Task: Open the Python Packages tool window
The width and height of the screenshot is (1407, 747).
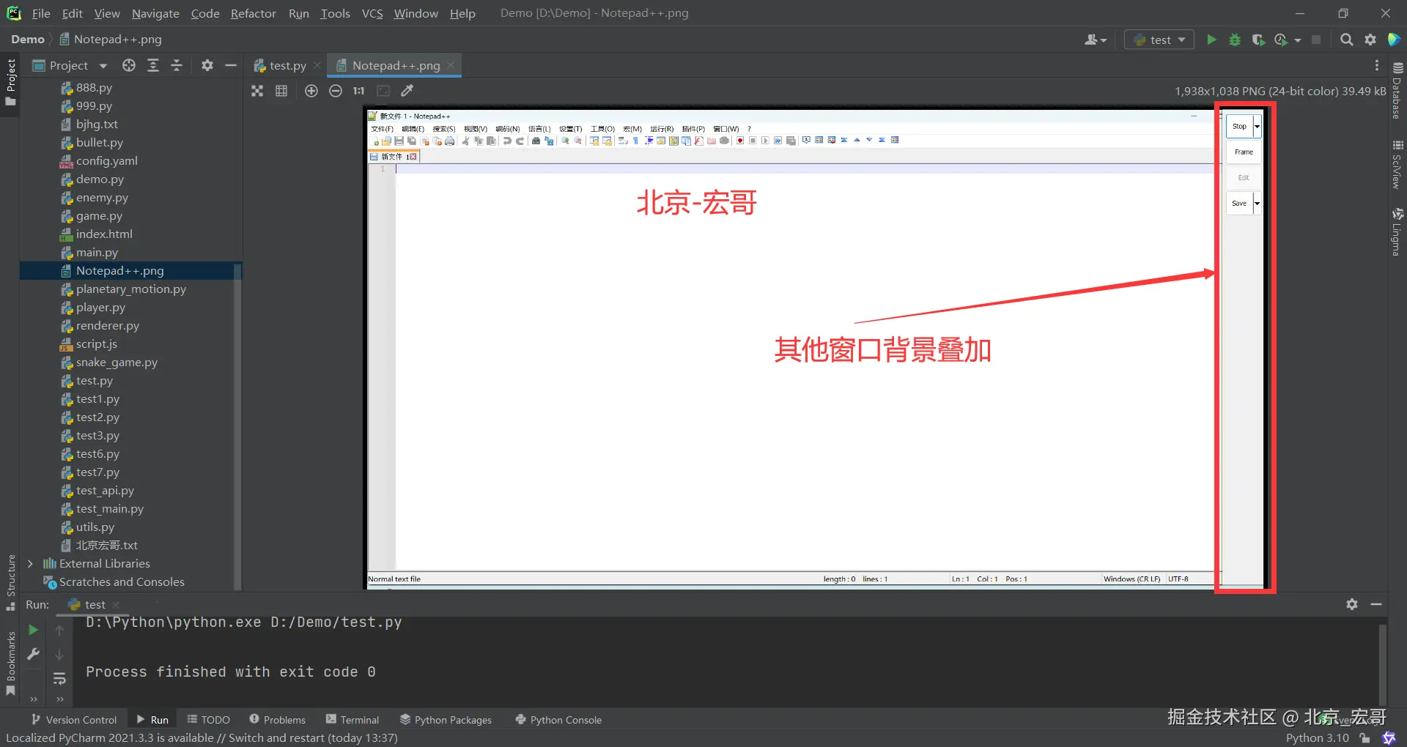Action: (x=446, y=720)
